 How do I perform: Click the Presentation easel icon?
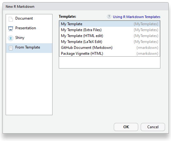click(11, 29)
